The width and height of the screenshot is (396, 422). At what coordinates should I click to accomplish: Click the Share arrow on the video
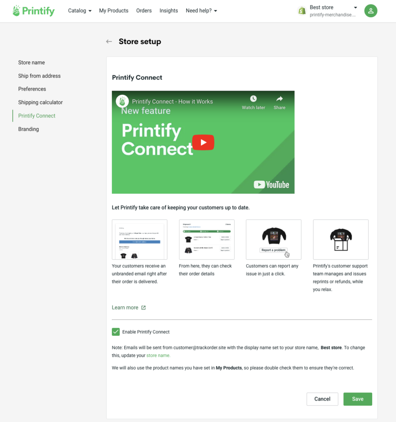280,99
